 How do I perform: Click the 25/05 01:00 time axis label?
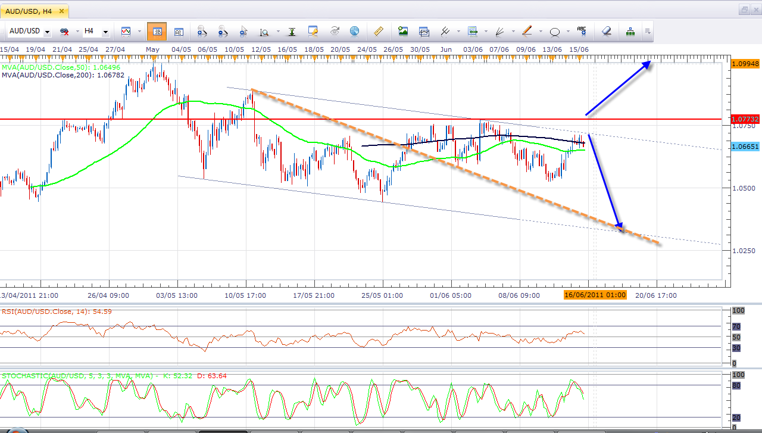tap(382, 295)
